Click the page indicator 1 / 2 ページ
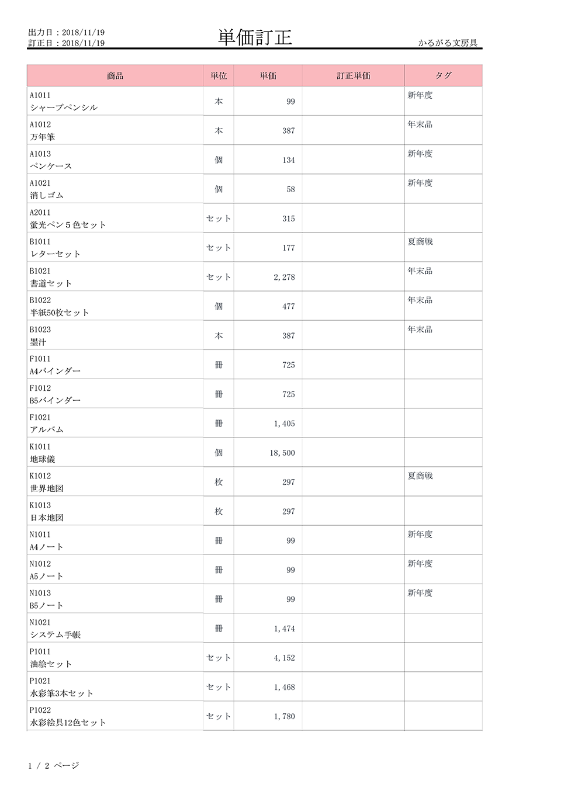 54,765
